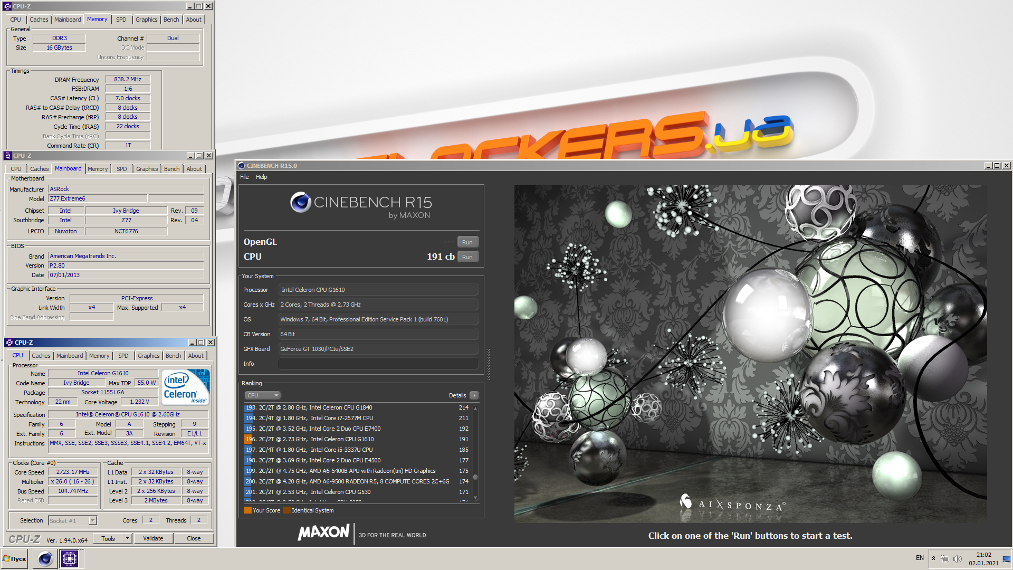Open the Tools dropdown arrow
The height and width of the screenshot is (570, 1013).
(127, 538)
